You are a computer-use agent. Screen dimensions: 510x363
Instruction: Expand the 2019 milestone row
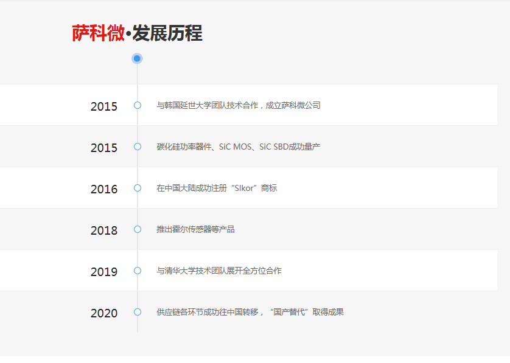click(x=255, y=271)
